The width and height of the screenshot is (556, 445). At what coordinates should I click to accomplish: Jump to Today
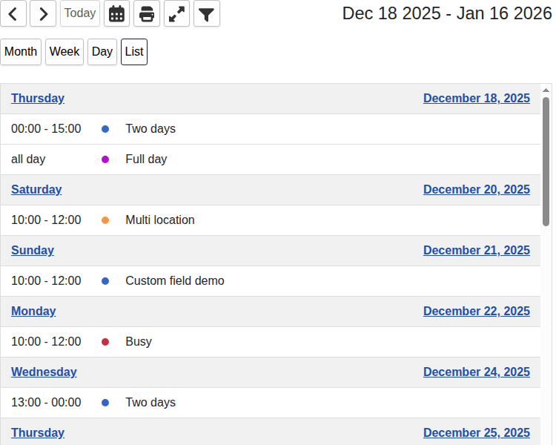click(x=80, y=13)
